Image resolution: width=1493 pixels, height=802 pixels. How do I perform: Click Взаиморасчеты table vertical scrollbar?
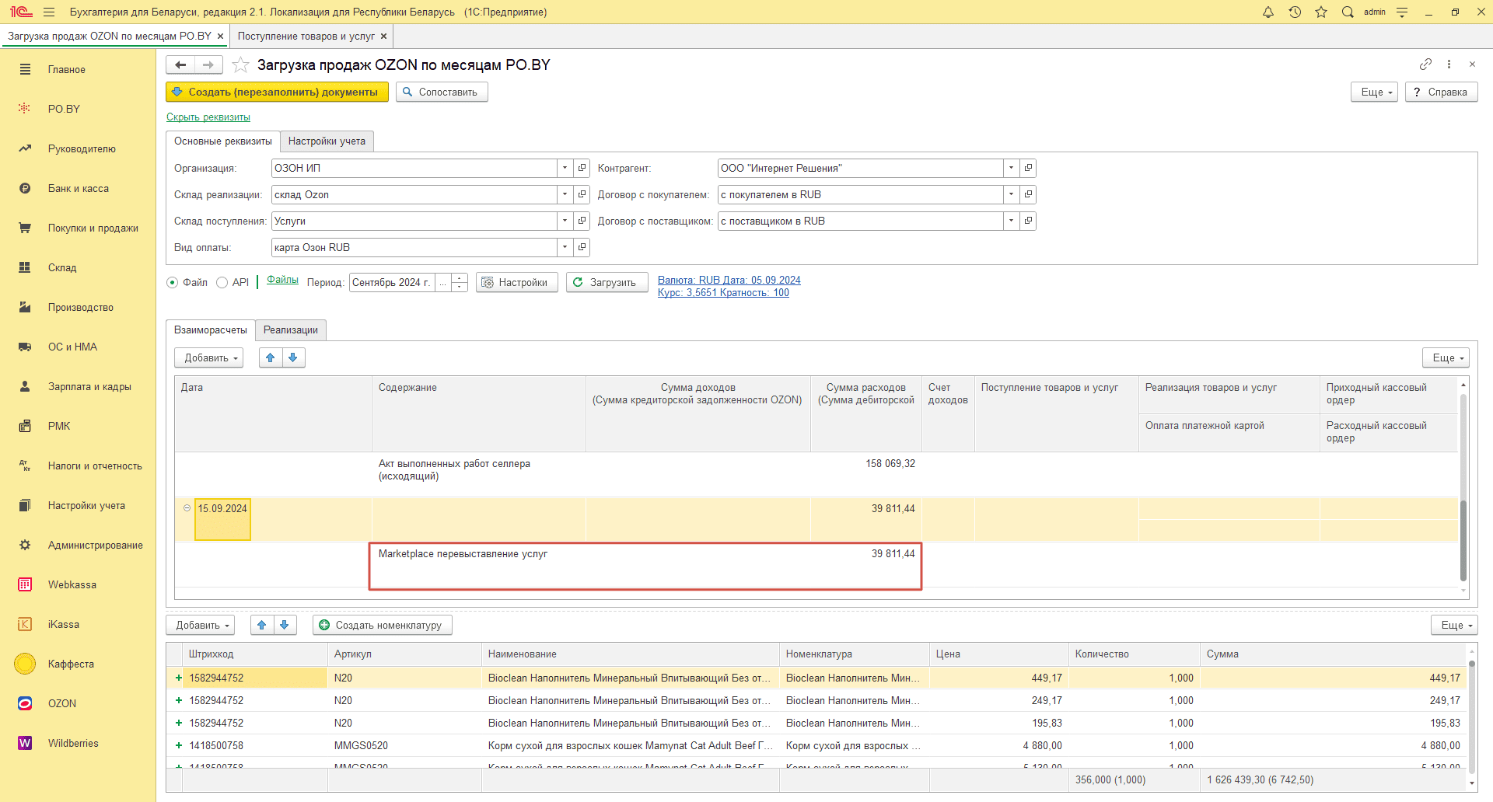click(x=1463, y=541)
